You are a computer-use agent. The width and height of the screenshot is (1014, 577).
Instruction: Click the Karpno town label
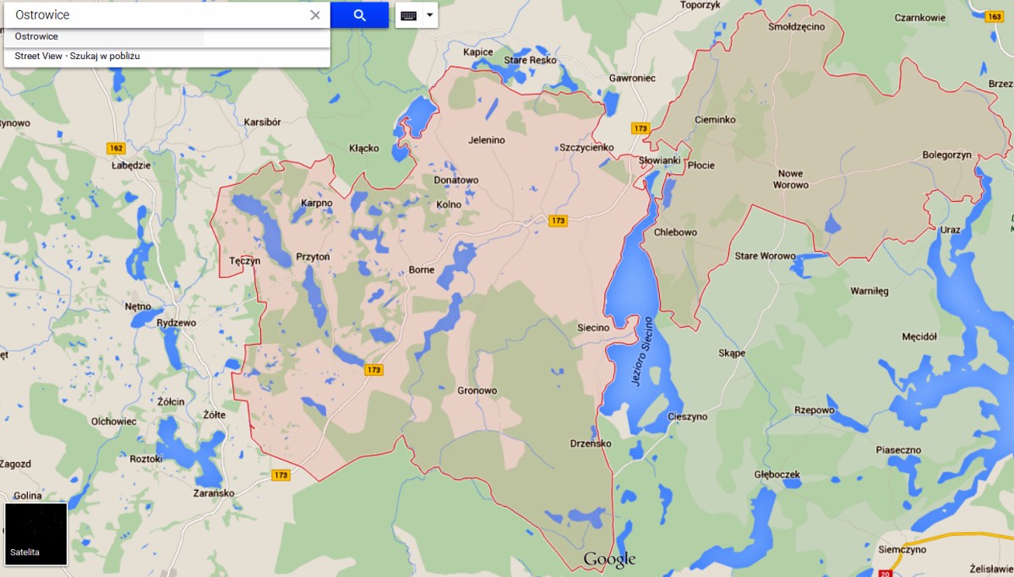pos(317,203)
